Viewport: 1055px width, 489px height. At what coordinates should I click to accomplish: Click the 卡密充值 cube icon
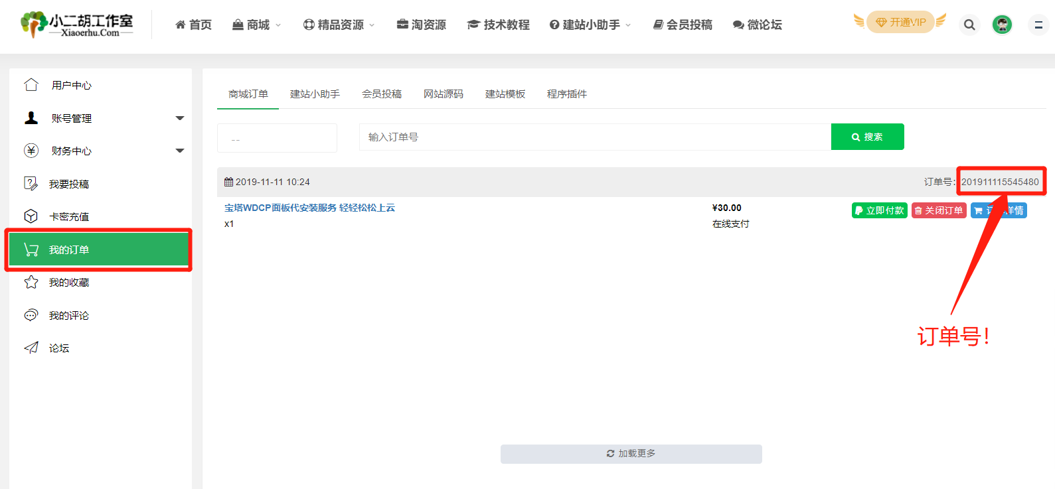point(31,216)
